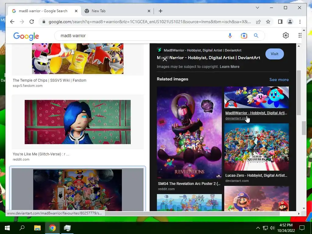Click the blue magnifier search button
The image size is (312, 234).
coord(256,36)
